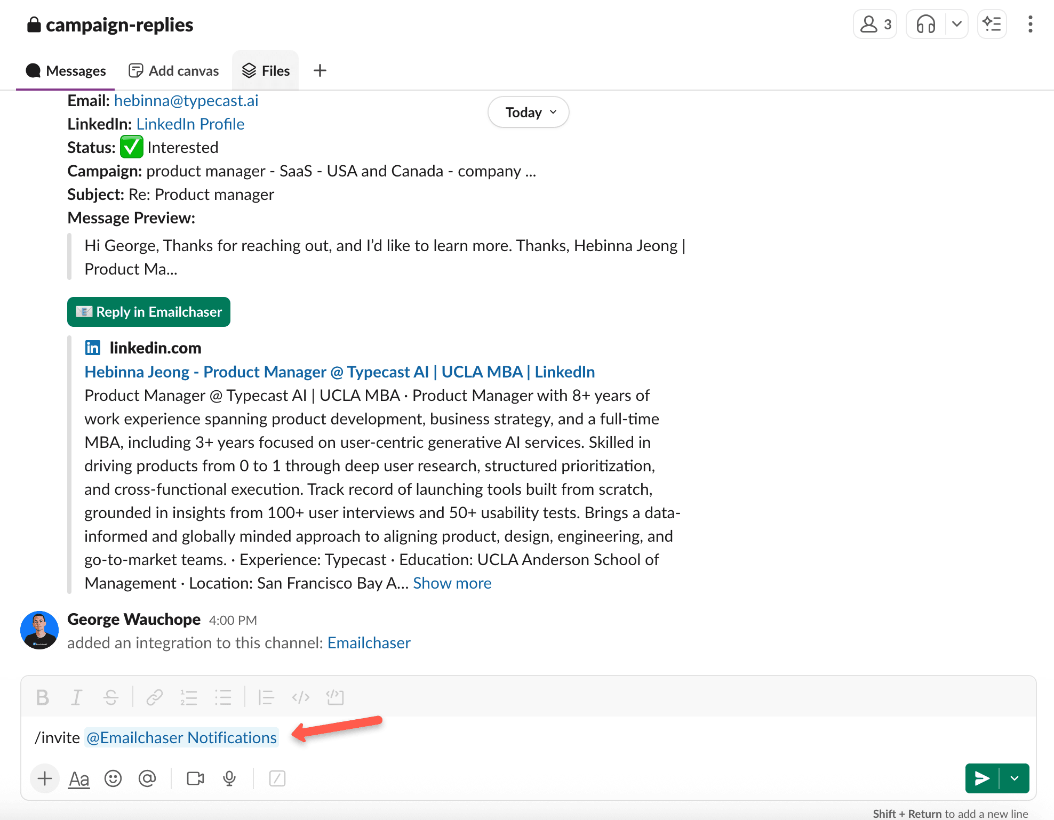Toggle bold formatting in composer
Image resolution: width=1054 pixels, height=820 pixels.
(43, 697)
